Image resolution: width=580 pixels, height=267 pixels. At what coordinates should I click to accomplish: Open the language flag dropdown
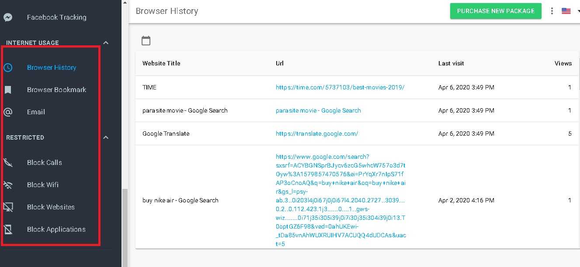pos(569,11)
